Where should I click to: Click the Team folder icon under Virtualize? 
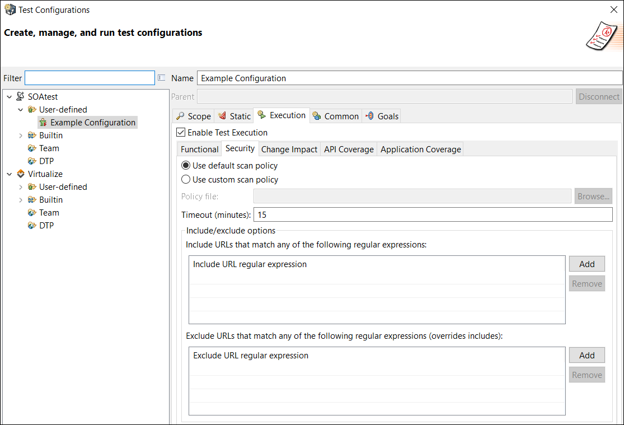pyautogui.click(x=32, y=213)
